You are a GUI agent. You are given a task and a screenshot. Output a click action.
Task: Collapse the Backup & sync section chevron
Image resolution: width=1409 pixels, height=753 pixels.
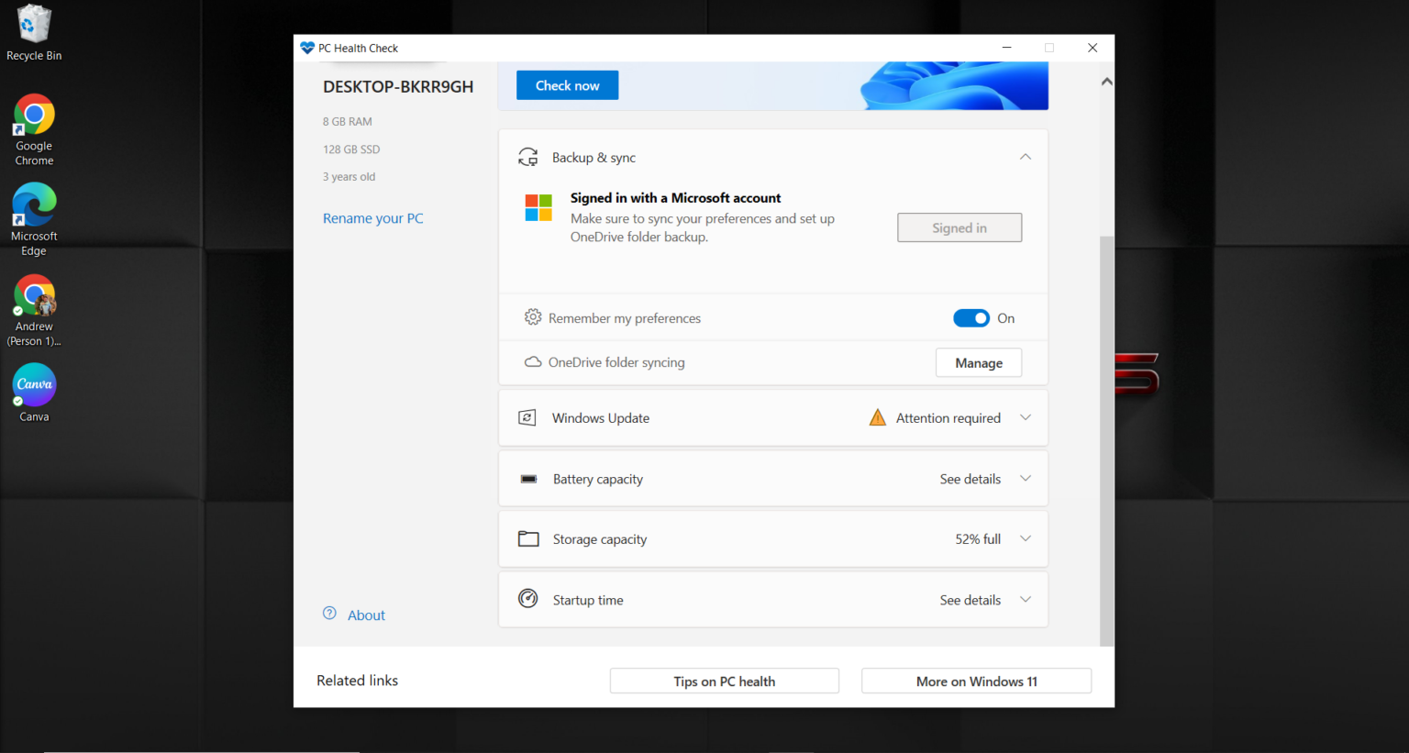pyautogui.click(x=1026, y=157)
